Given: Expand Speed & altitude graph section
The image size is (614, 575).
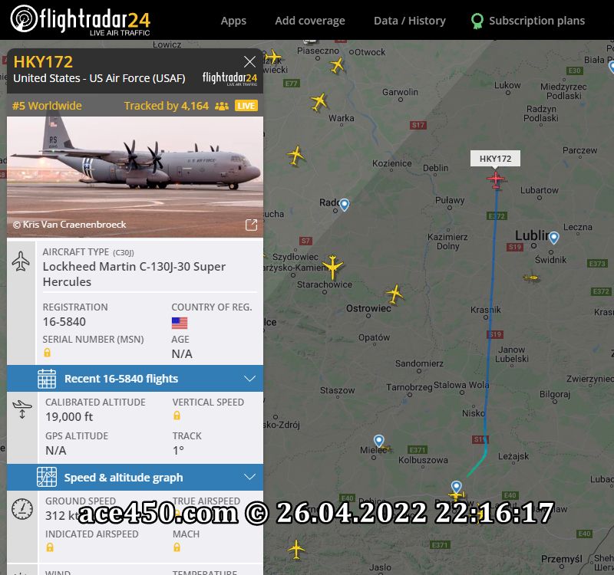Looking at the screenshot, I should [x=135, y=477].
